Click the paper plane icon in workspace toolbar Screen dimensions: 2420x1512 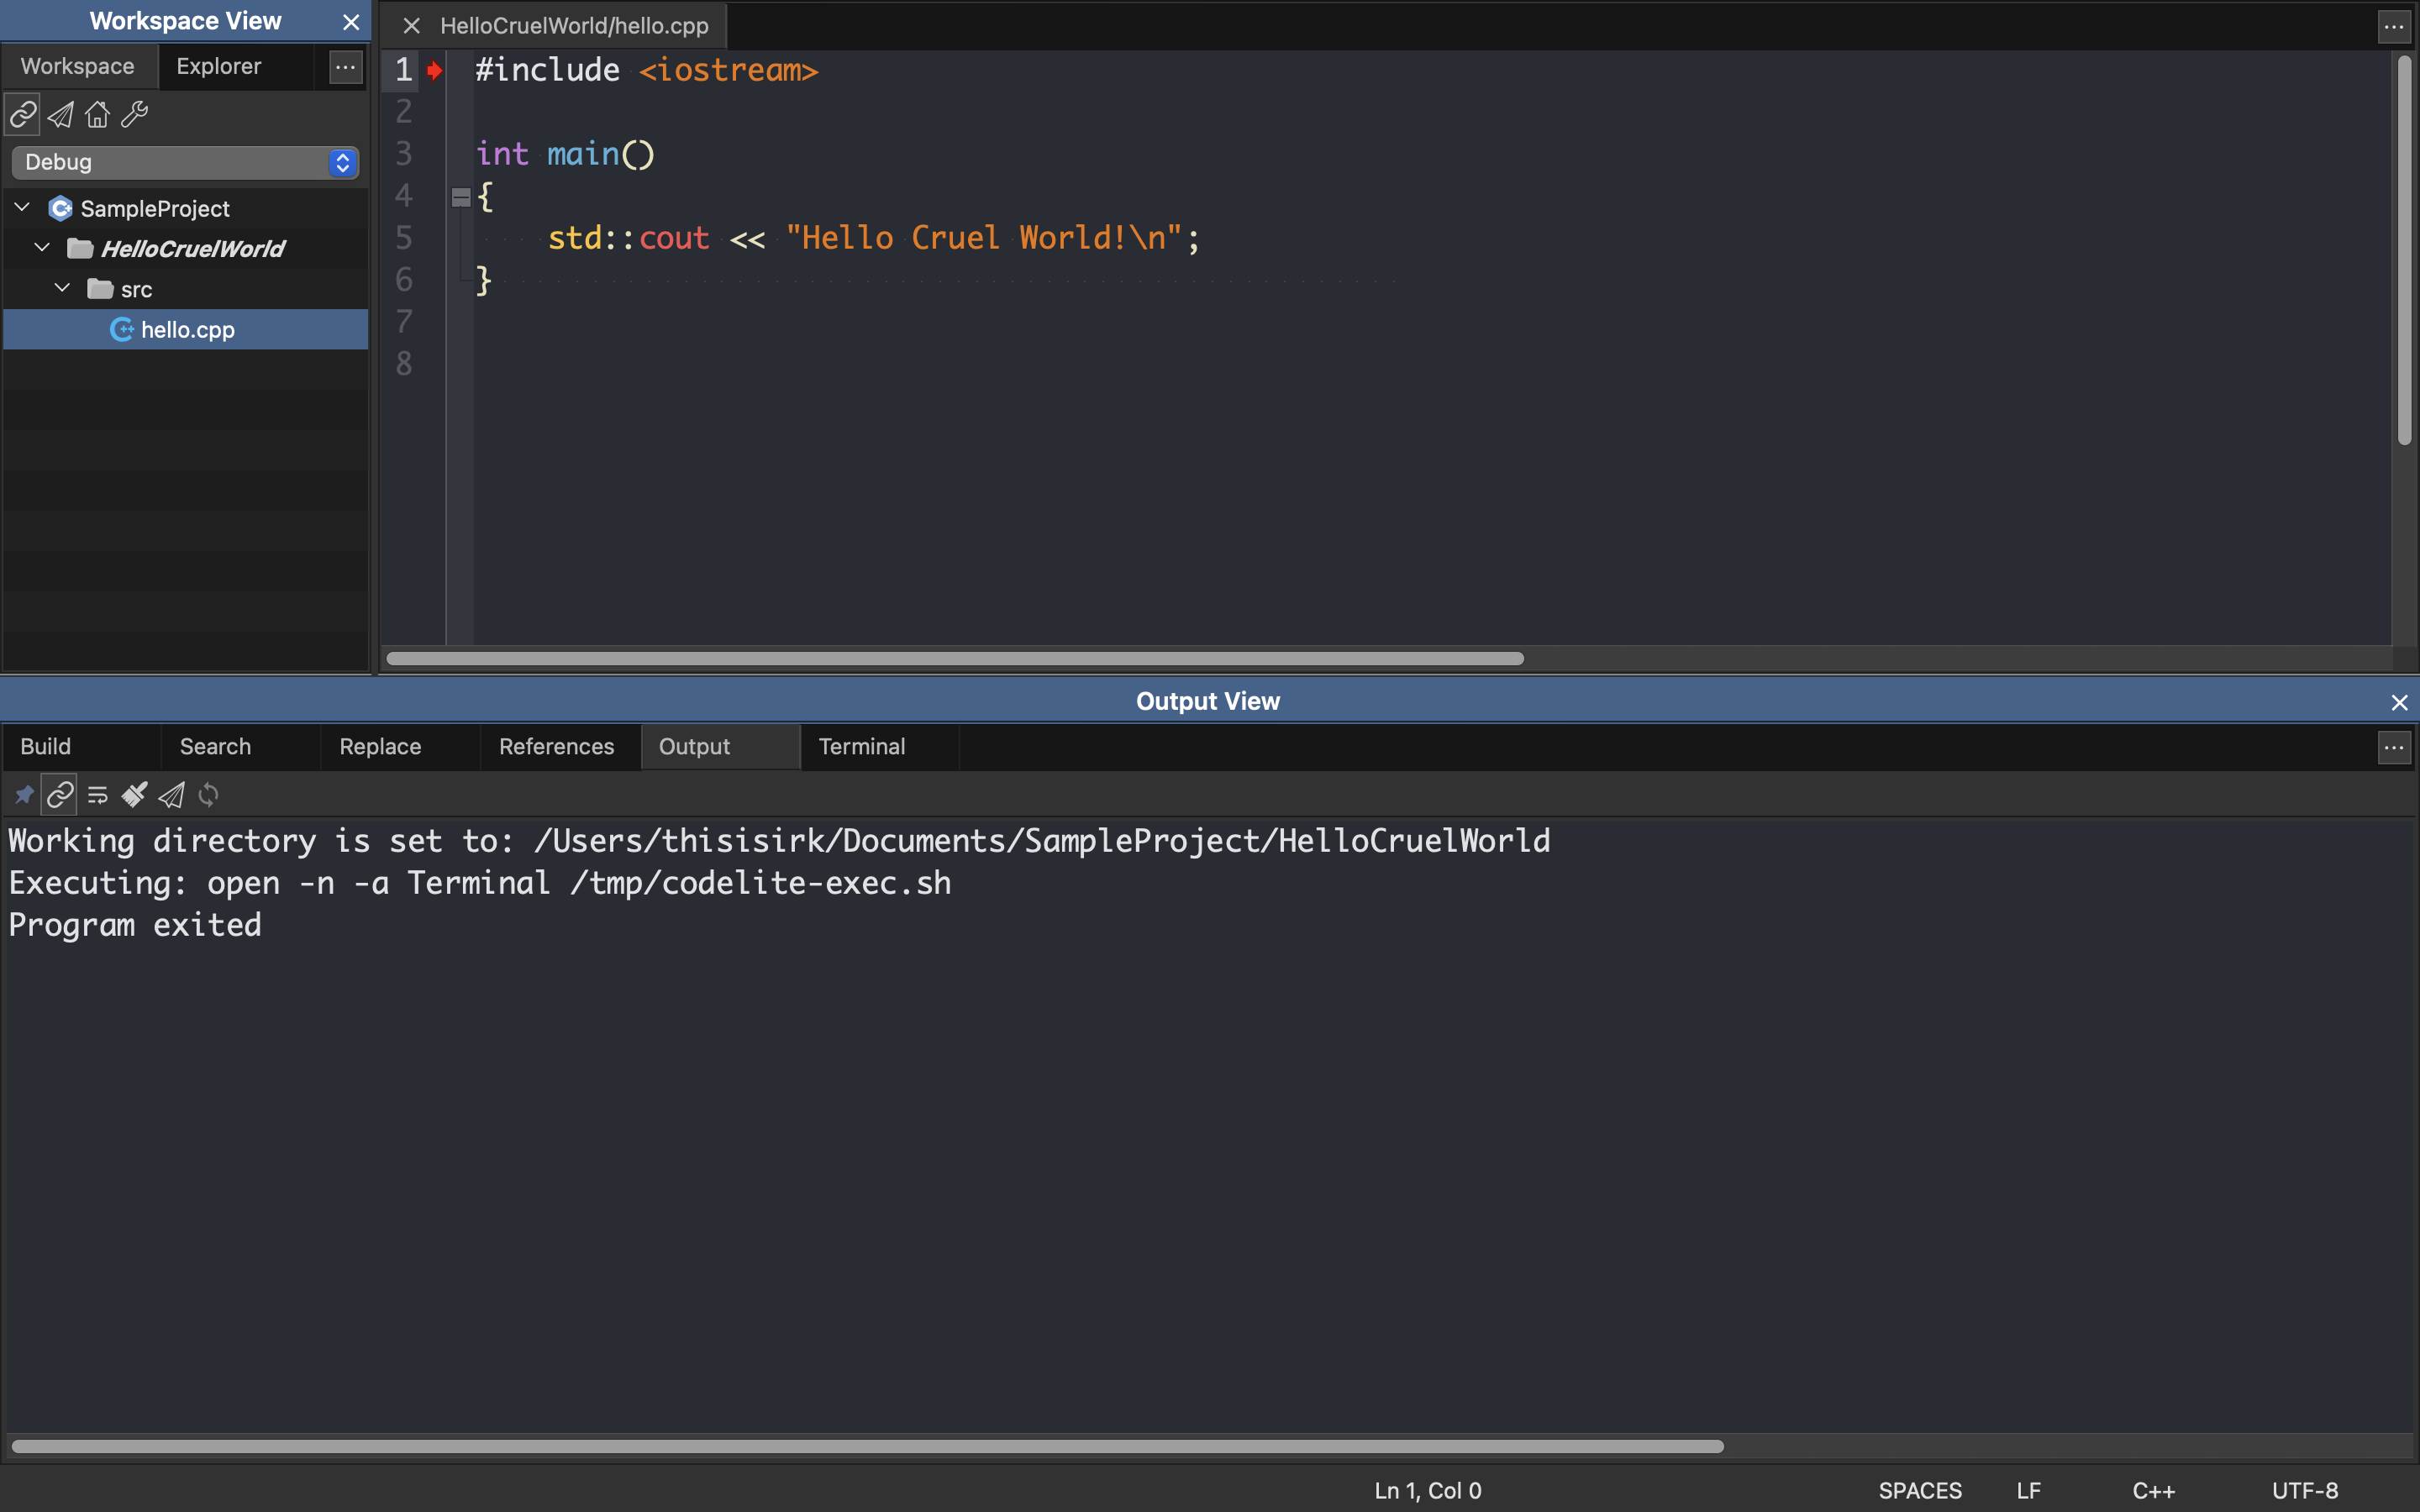60,115
